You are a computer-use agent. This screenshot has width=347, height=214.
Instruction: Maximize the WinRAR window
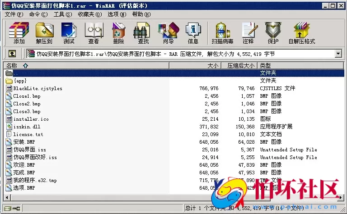333,6
